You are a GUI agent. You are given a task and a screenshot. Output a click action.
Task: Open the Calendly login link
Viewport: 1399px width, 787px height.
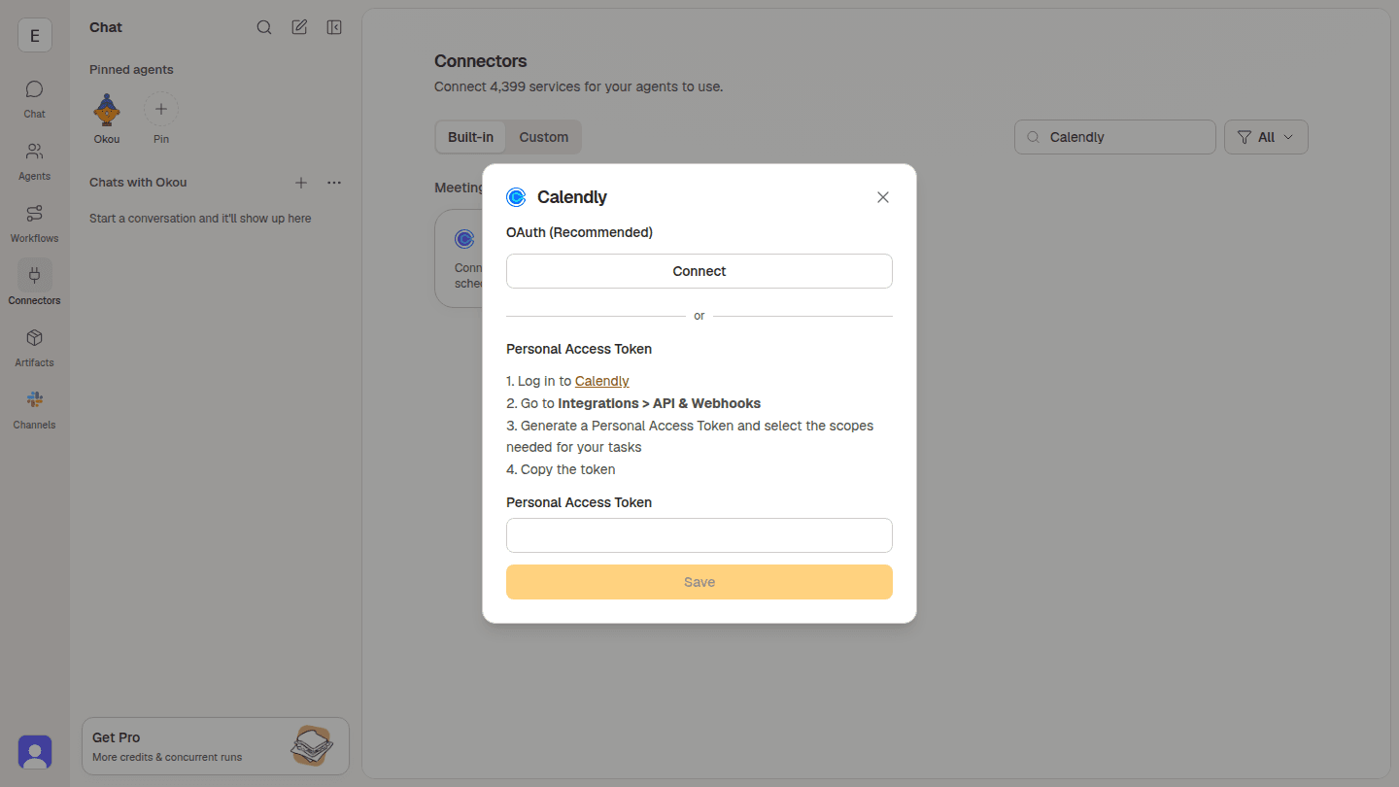[602, 381]
